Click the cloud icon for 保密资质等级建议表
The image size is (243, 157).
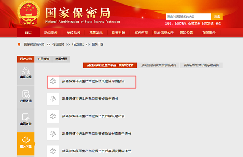53,116
